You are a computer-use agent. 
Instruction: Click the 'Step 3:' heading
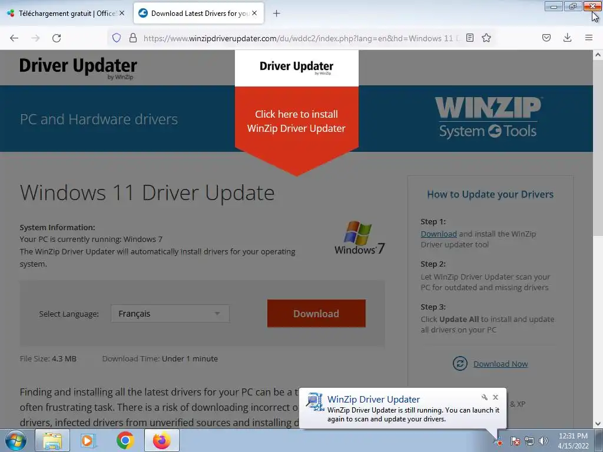[x=433, y=307]
